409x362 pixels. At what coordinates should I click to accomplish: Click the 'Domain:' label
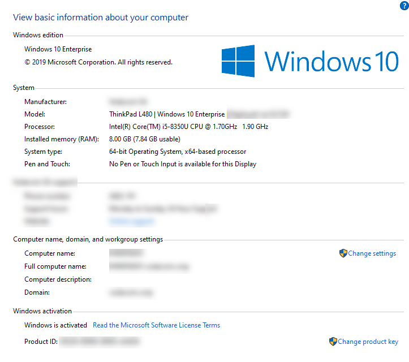(37, 292)
